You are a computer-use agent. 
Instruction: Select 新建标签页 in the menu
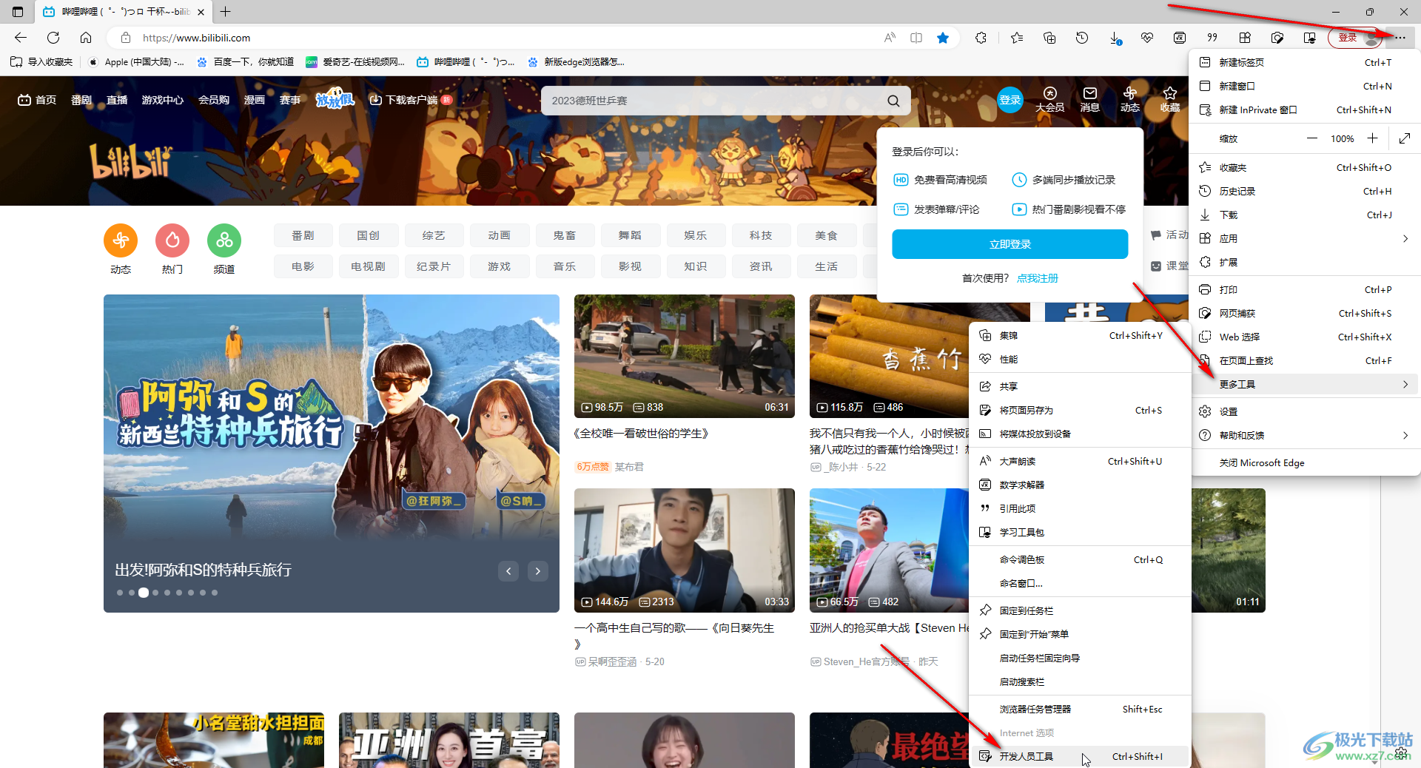1306,62
